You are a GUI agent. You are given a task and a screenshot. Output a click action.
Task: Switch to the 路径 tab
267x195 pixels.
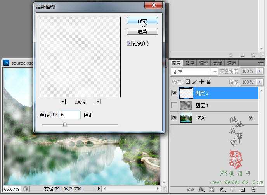[190, 63]
